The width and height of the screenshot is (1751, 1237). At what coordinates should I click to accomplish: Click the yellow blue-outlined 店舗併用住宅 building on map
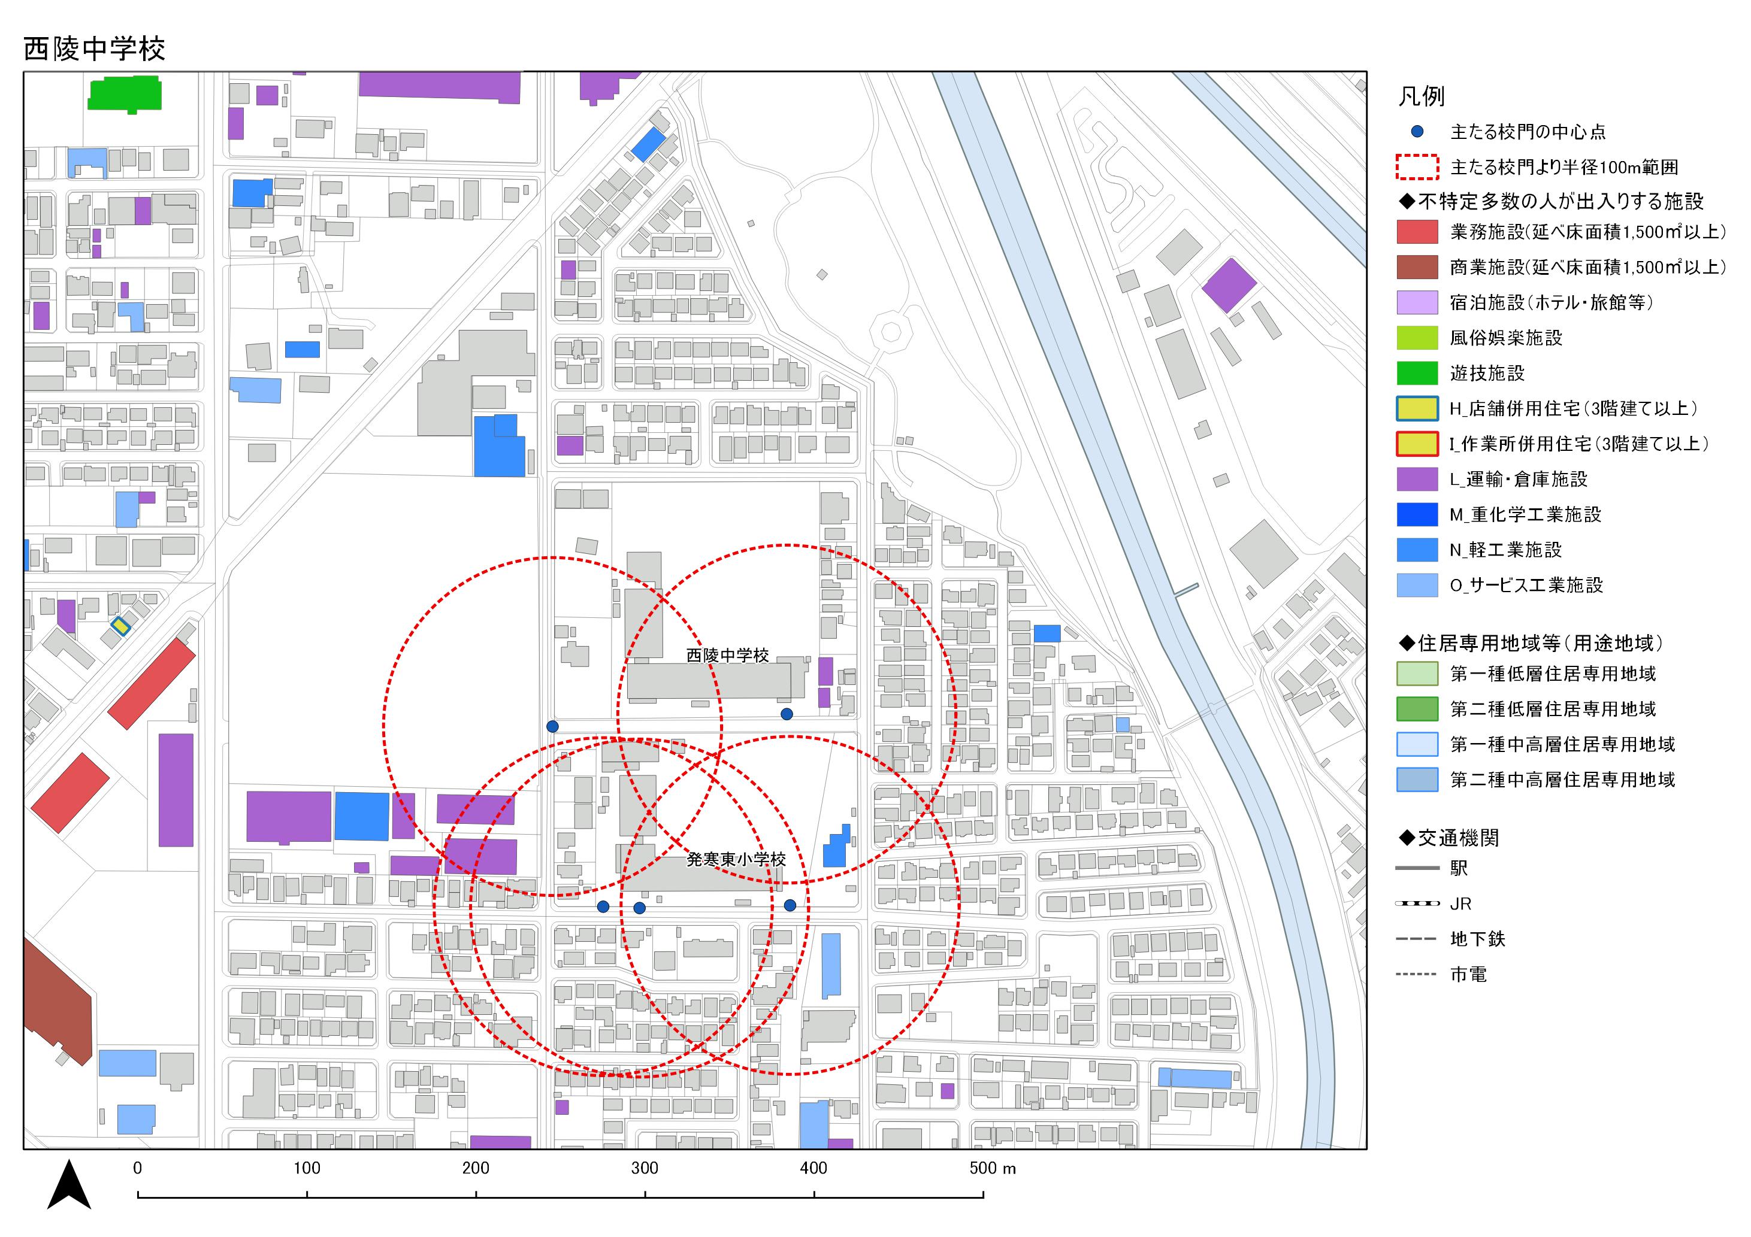point(120,626)
